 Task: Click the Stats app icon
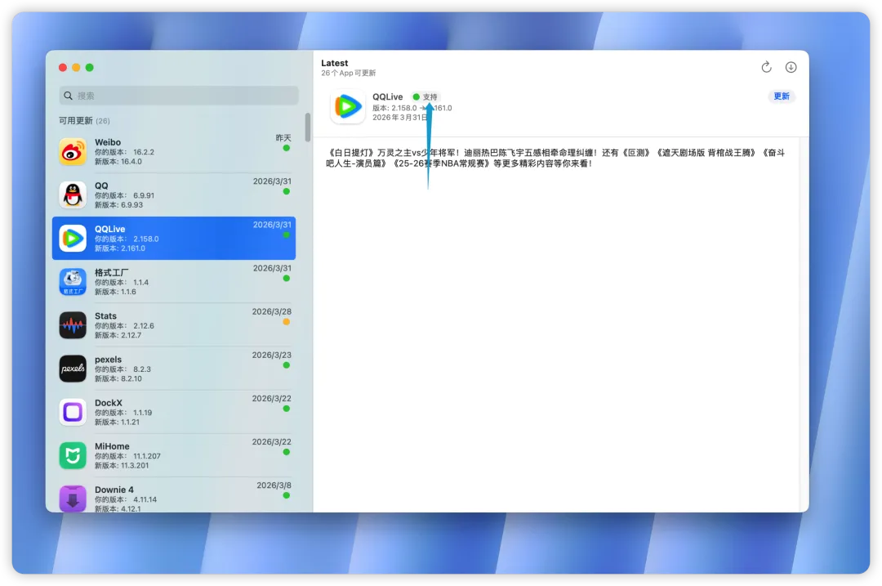tap(73, 324)
